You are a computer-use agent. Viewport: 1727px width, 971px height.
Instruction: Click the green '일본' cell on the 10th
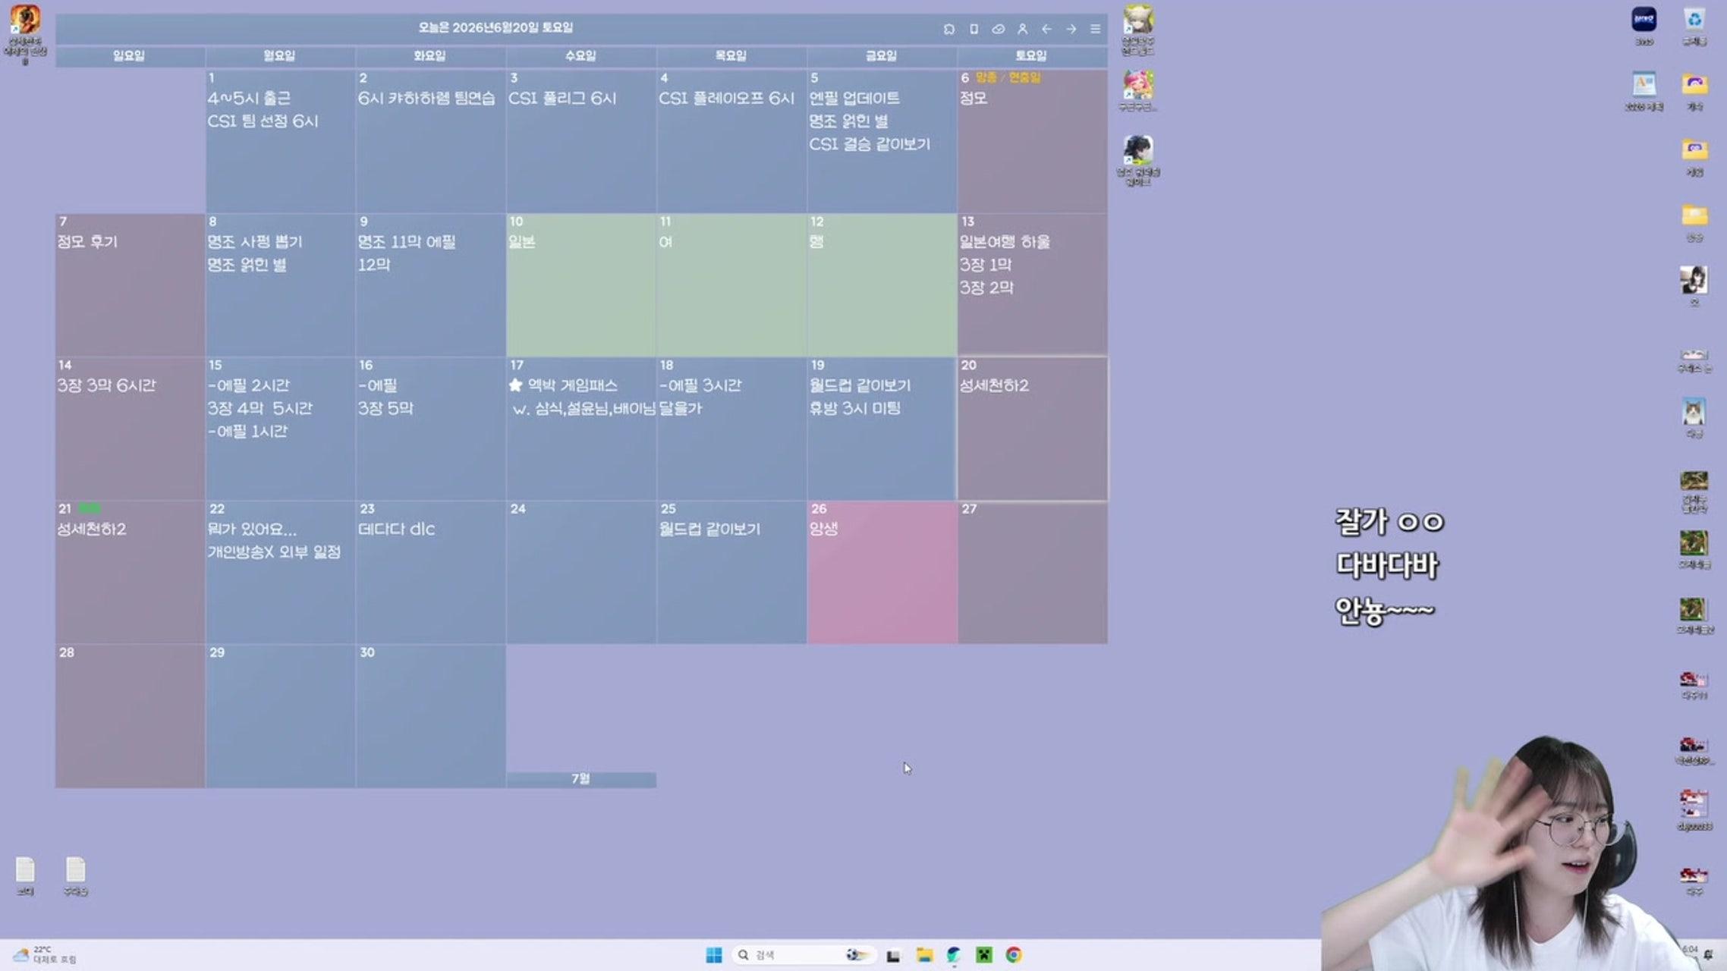[580, 285]
